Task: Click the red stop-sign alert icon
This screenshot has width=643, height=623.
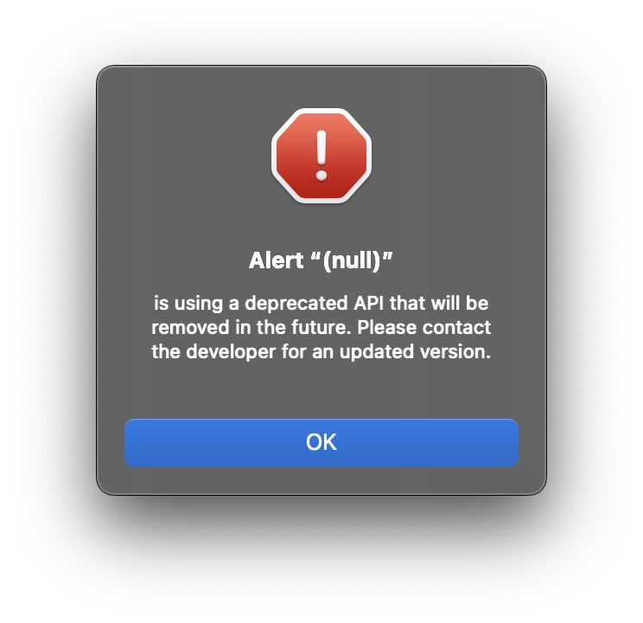Action: [321, 156]
